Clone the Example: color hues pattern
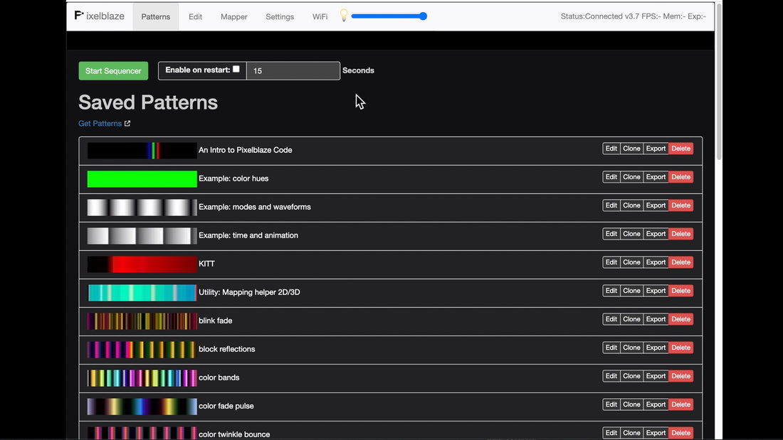The width and height of the screenshot is (783, 440). pyautogui.click(x=631, y=177)
